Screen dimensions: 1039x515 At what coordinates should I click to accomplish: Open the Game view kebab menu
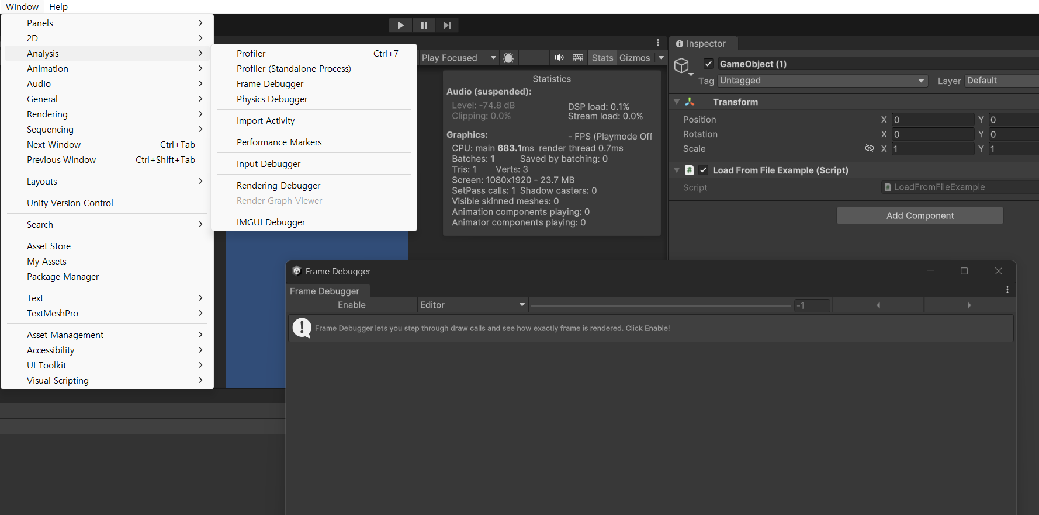(658, 43)
